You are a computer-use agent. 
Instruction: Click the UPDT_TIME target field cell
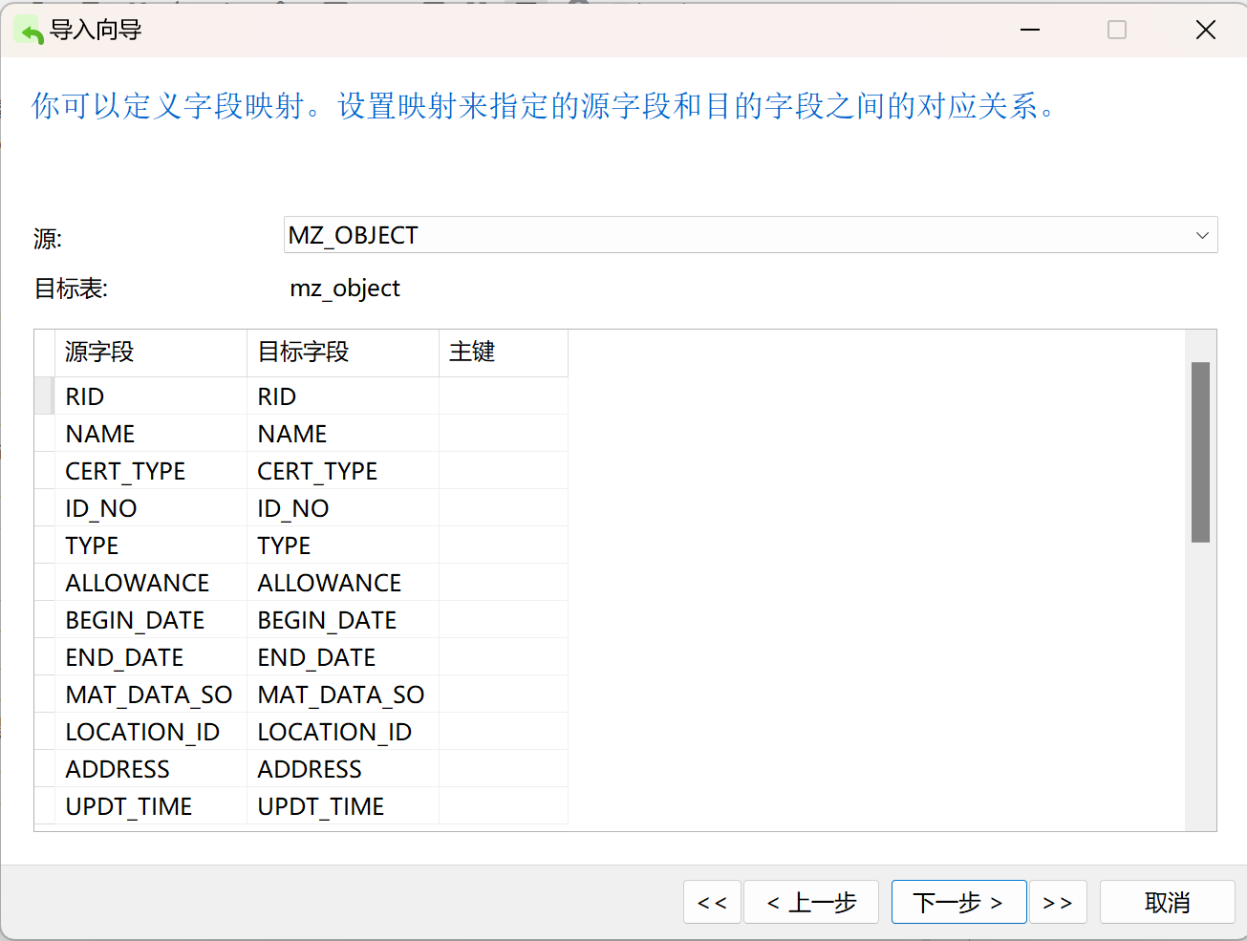(x=343, y=806)
